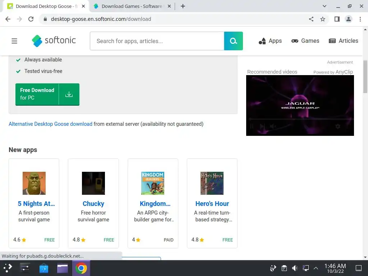
Task: Open the Games section
Action: tap(305, 41)
